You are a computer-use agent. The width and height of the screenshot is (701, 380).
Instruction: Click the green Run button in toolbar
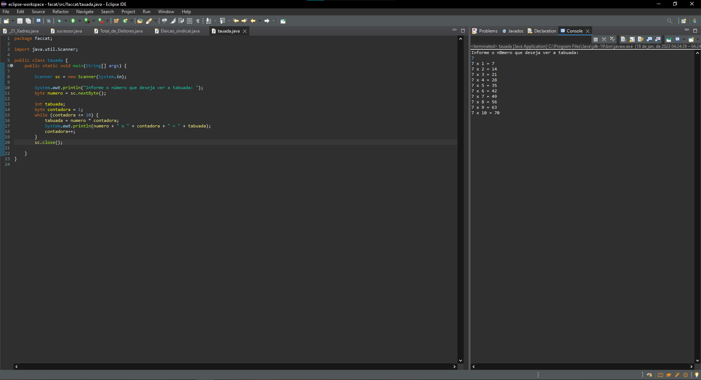(73, 21)
